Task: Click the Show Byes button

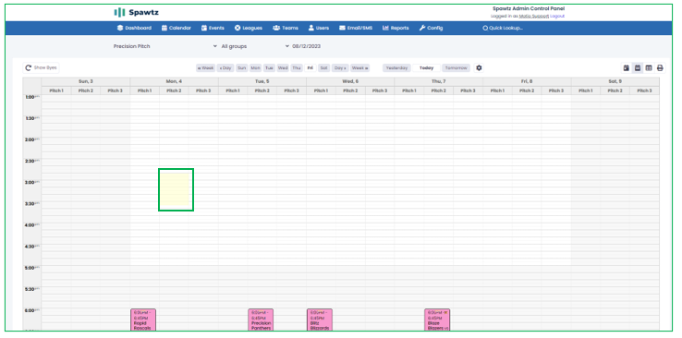Action: [41, 67]
